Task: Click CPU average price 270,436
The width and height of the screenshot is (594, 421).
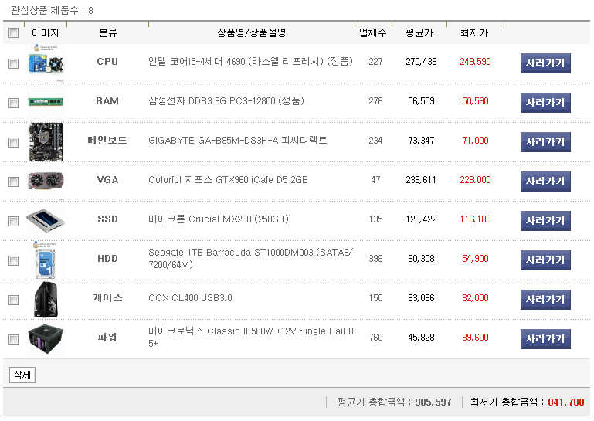Action: tap(421, 61)
